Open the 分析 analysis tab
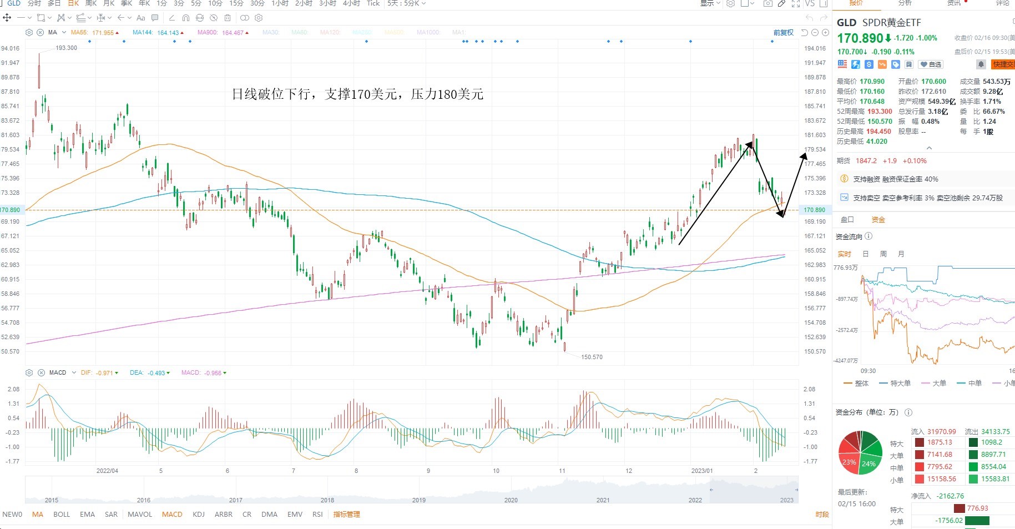 pyautogui.click(x=905, y=3)
